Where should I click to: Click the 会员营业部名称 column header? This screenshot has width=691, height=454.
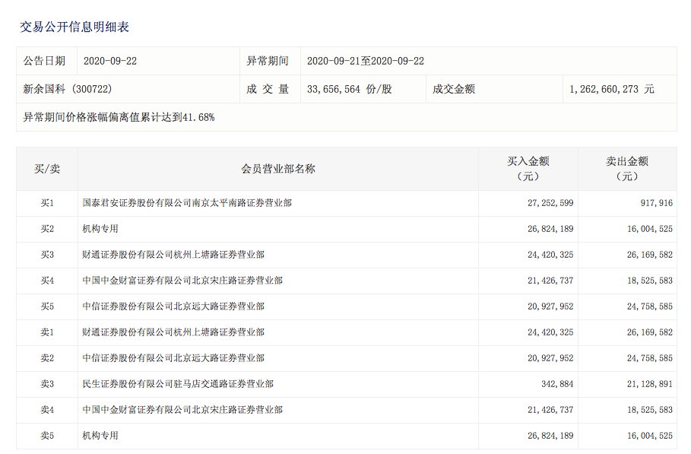(x=278, y=169)
